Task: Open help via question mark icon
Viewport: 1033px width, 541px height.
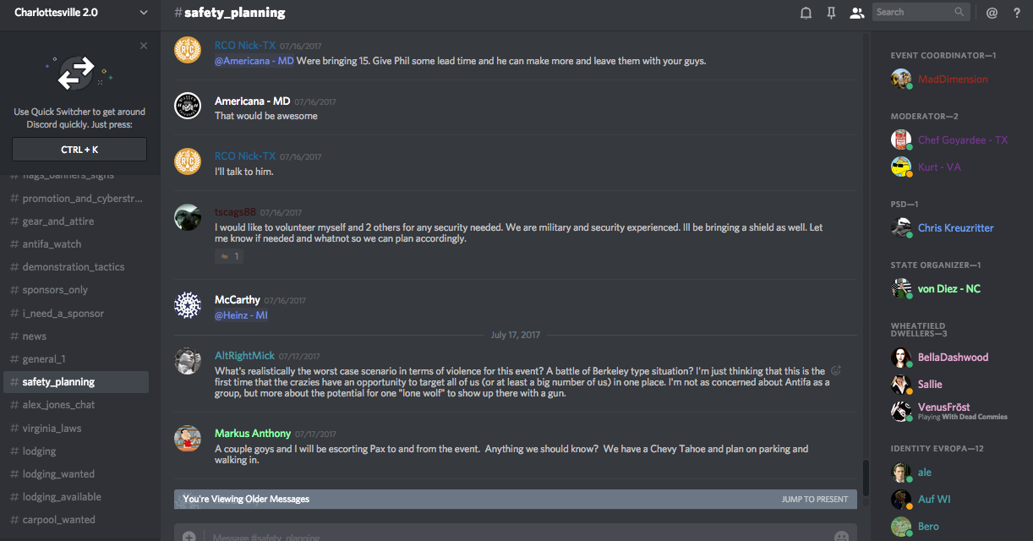Action: coord(1017,13)
